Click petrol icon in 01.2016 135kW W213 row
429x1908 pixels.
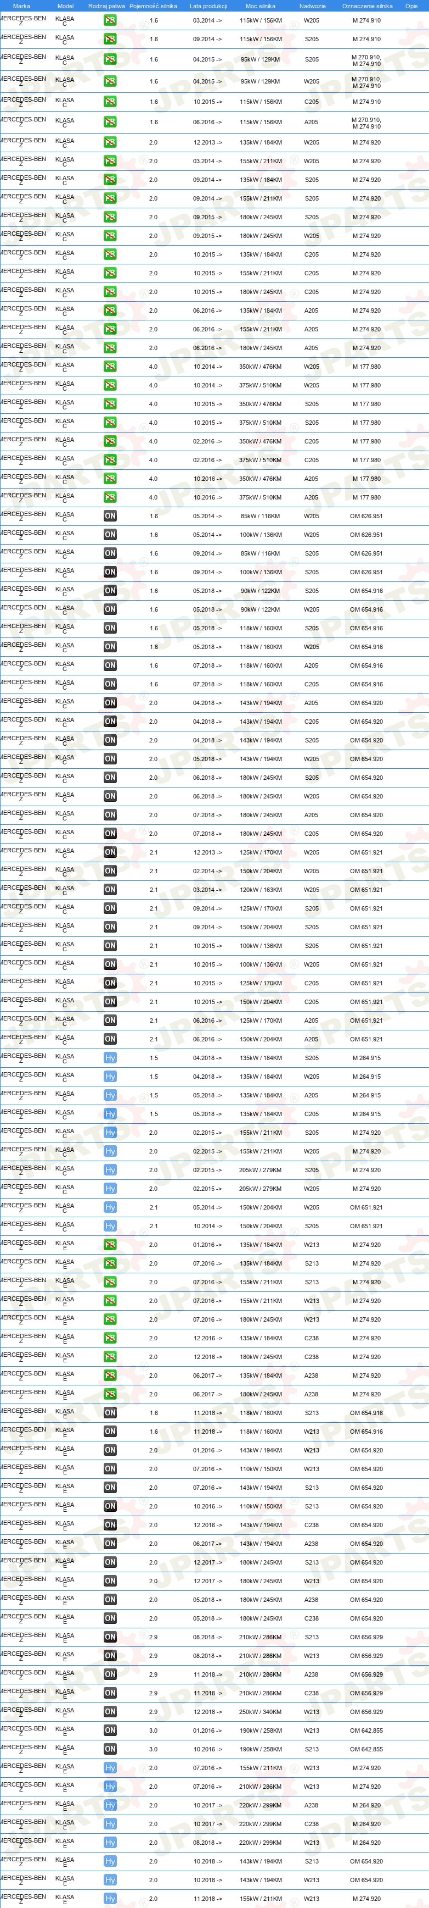(110, 1245)
